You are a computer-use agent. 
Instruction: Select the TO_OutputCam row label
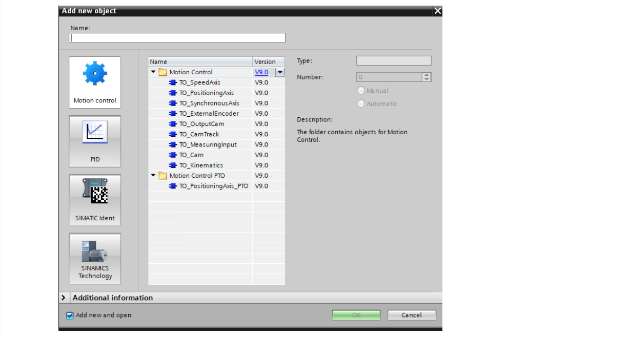[x=201, y=124]
